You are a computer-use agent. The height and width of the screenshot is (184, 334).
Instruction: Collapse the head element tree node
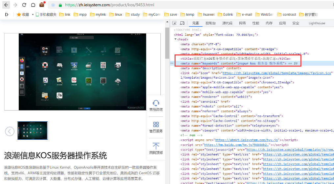pos(176,39)
